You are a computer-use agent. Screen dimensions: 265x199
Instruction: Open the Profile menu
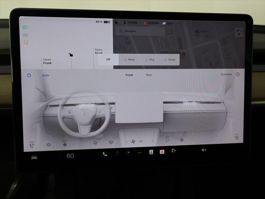[x=130, y=22]
